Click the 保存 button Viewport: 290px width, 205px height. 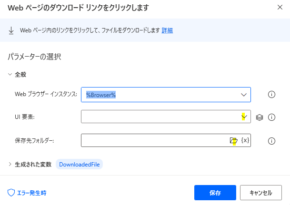[x=215, y=193]
